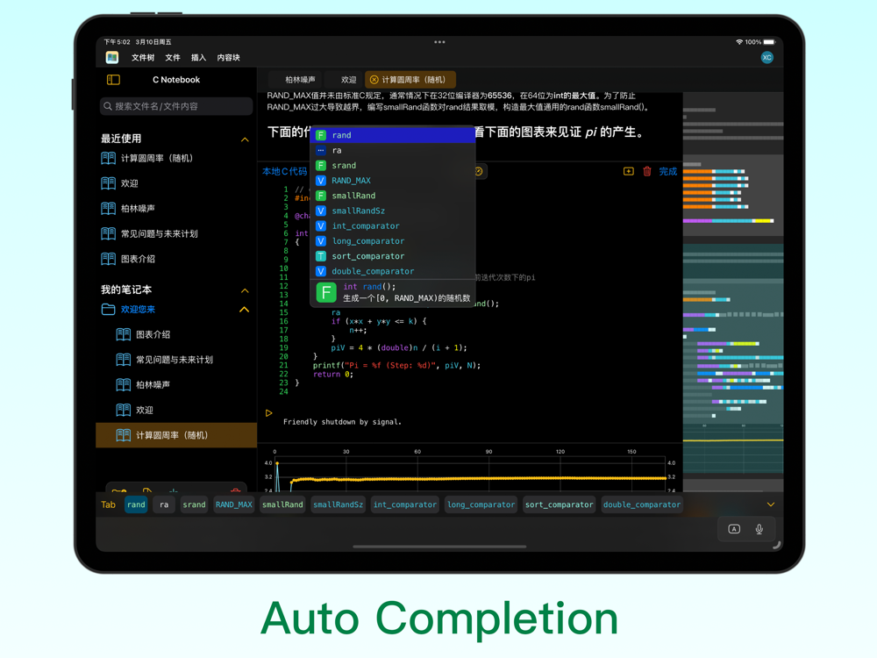Tap 完成 to finish editing
Screen dimensions: 877x658
tap(667, 172)
